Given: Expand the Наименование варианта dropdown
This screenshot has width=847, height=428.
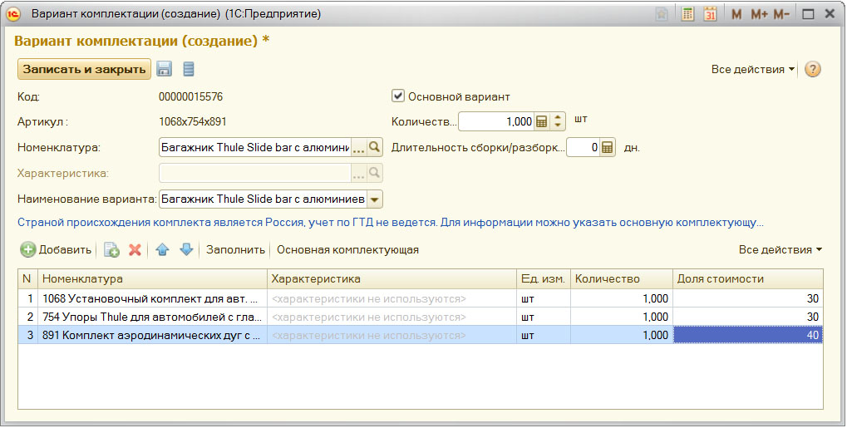Looking at the screenshot, I should tap(375, 199).
